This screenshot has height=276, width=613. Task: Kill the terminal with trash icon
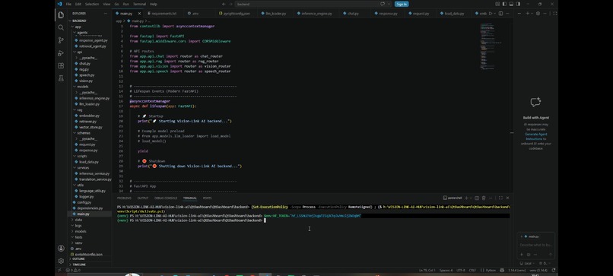click(x=484, y=198)
